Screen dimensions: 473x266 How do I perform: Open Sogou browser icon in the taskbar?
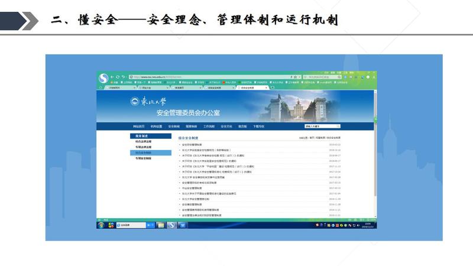[171, 225]
